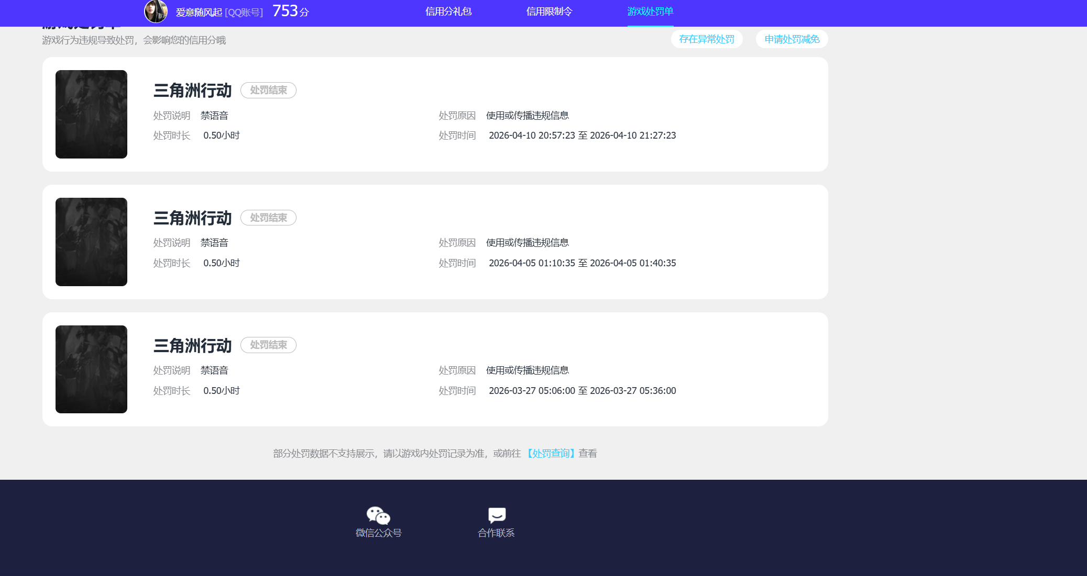
Task: Click 禁语音 in the 2026-03-27 card
Action: pyautogui.click(x=214, y=370)
